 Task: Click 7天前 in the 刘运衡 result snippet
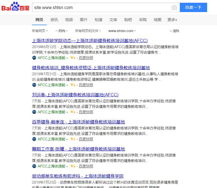click(37, 101)
